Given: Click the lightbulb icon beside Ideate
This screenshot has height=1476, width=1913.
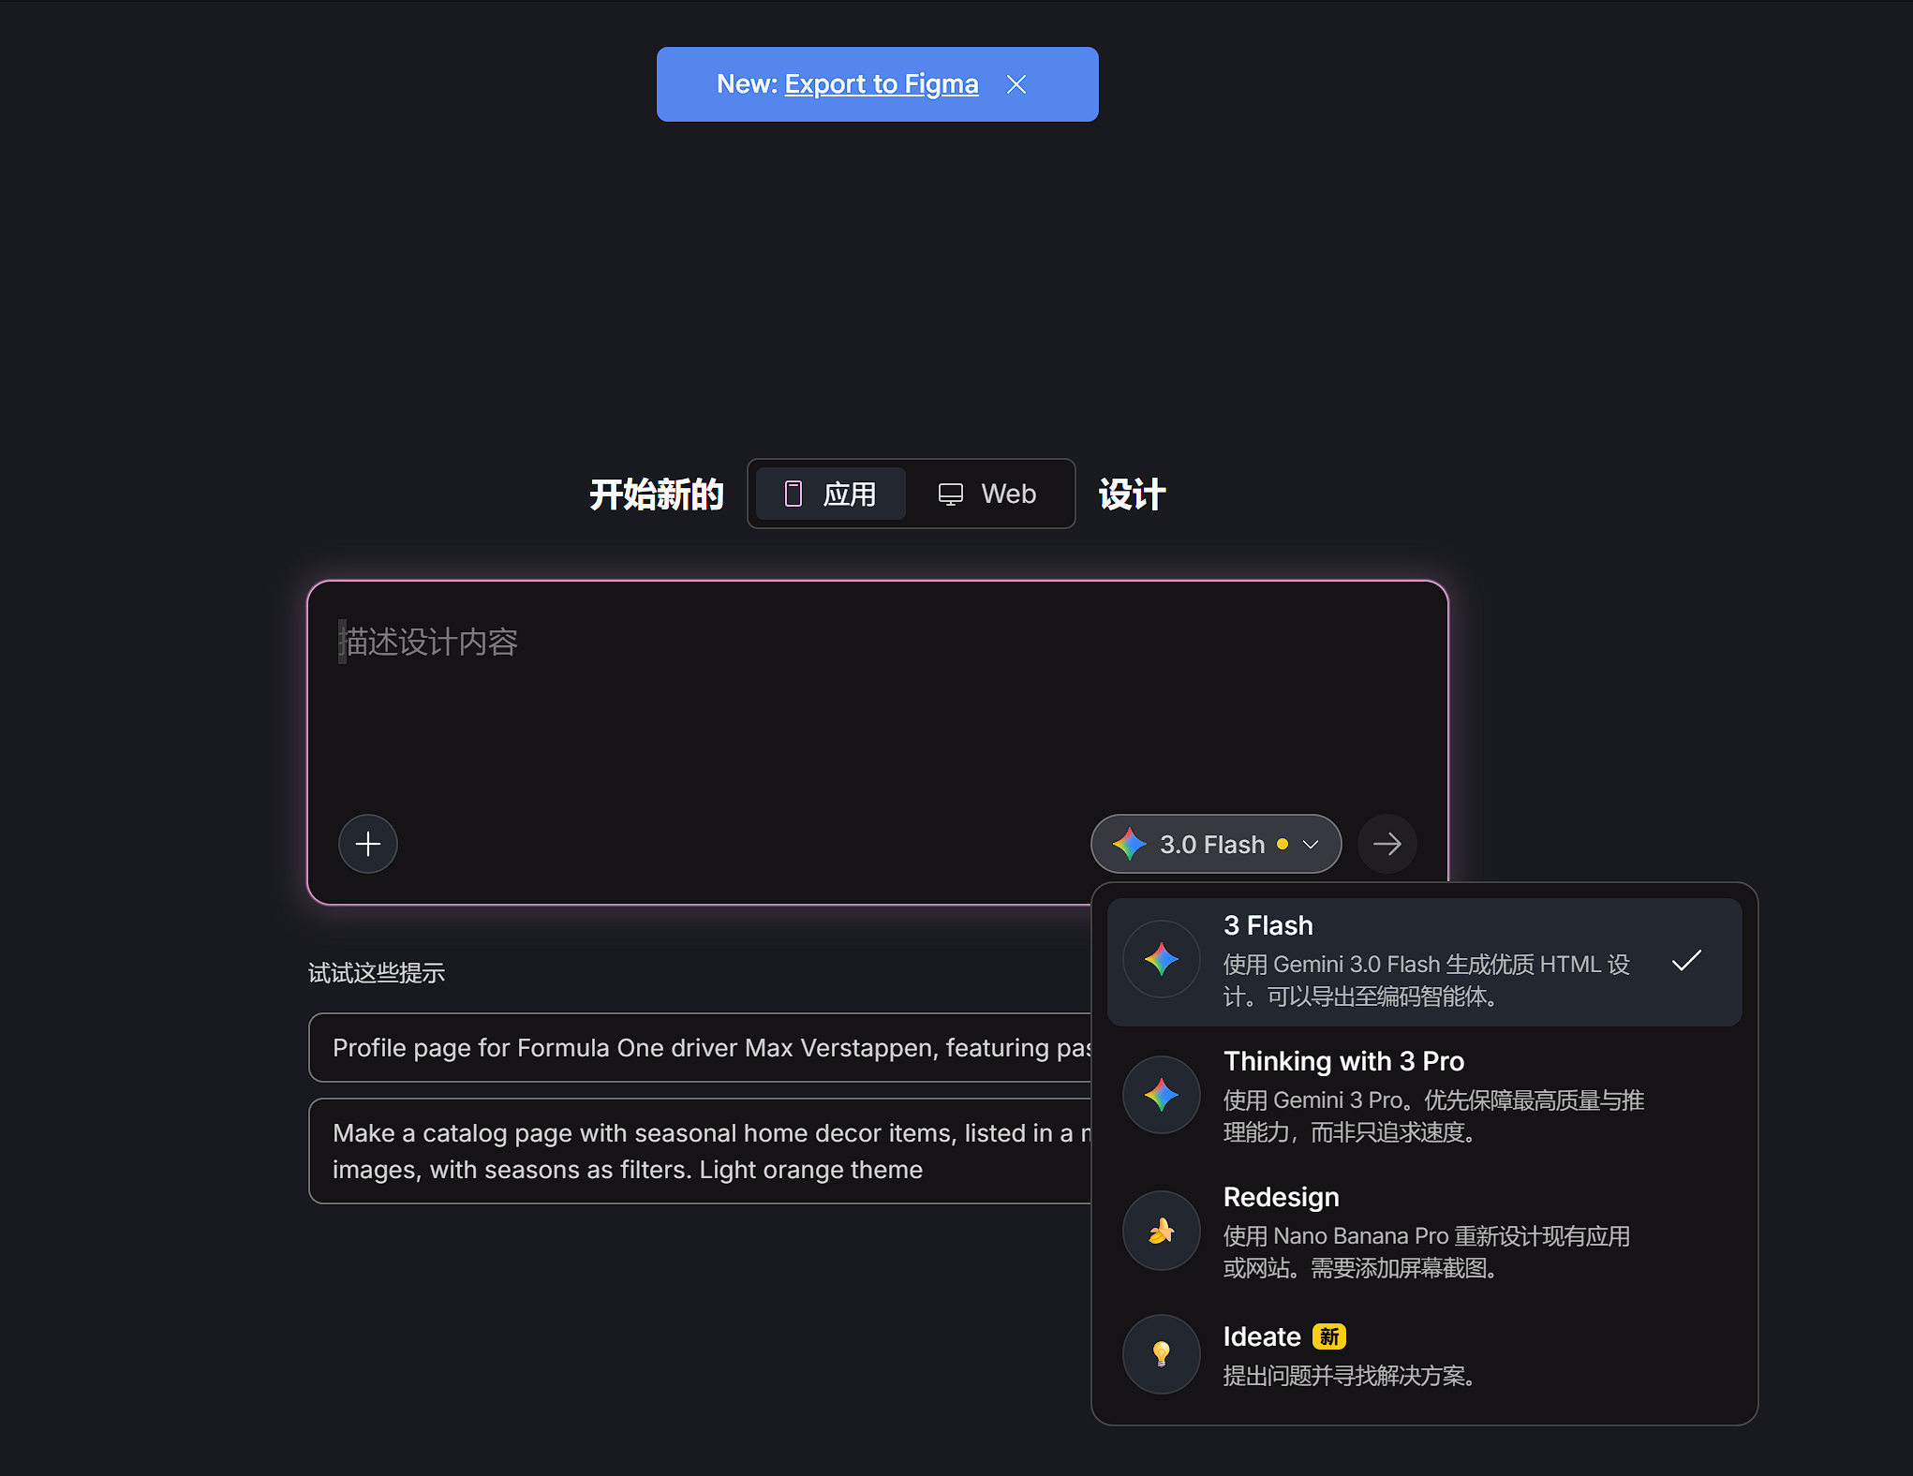Looking at the screenshot, I should [1162, 1354].
